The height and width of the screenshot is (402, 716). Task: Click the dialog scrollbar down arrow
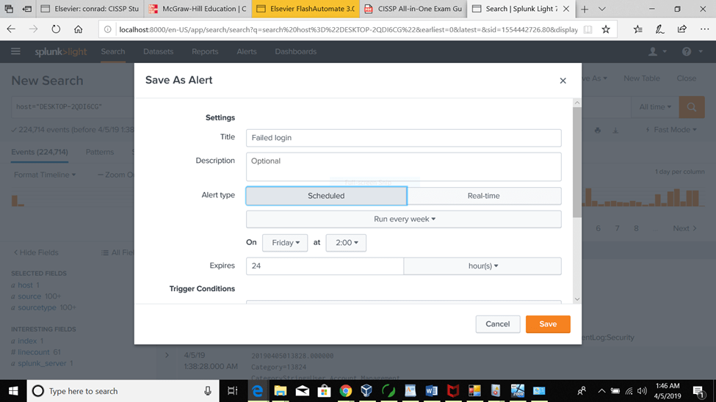click(577, 299)
